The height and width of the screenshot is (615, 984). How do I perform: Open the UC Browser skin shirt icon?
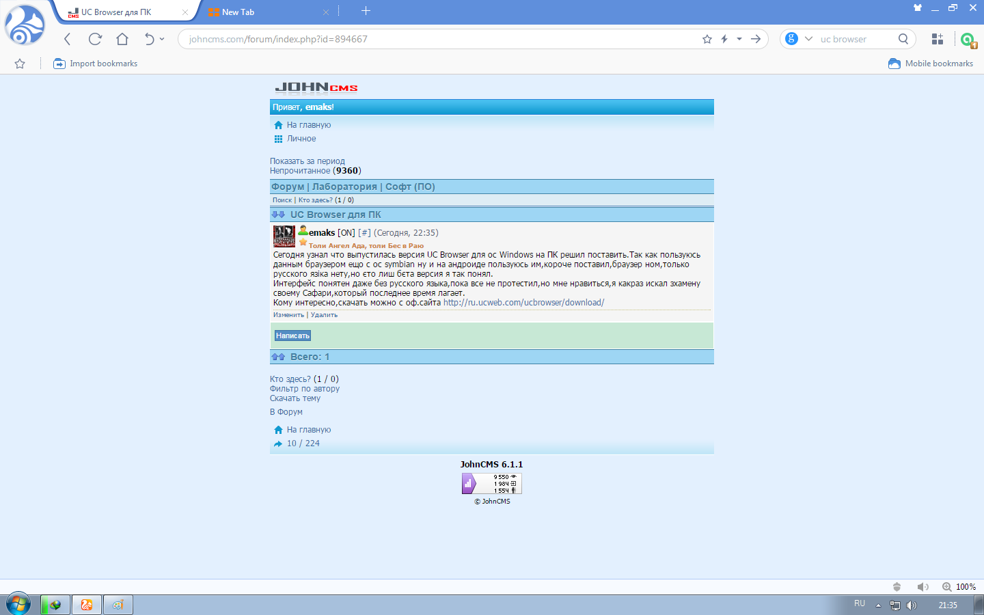click(x=918, y=8)
